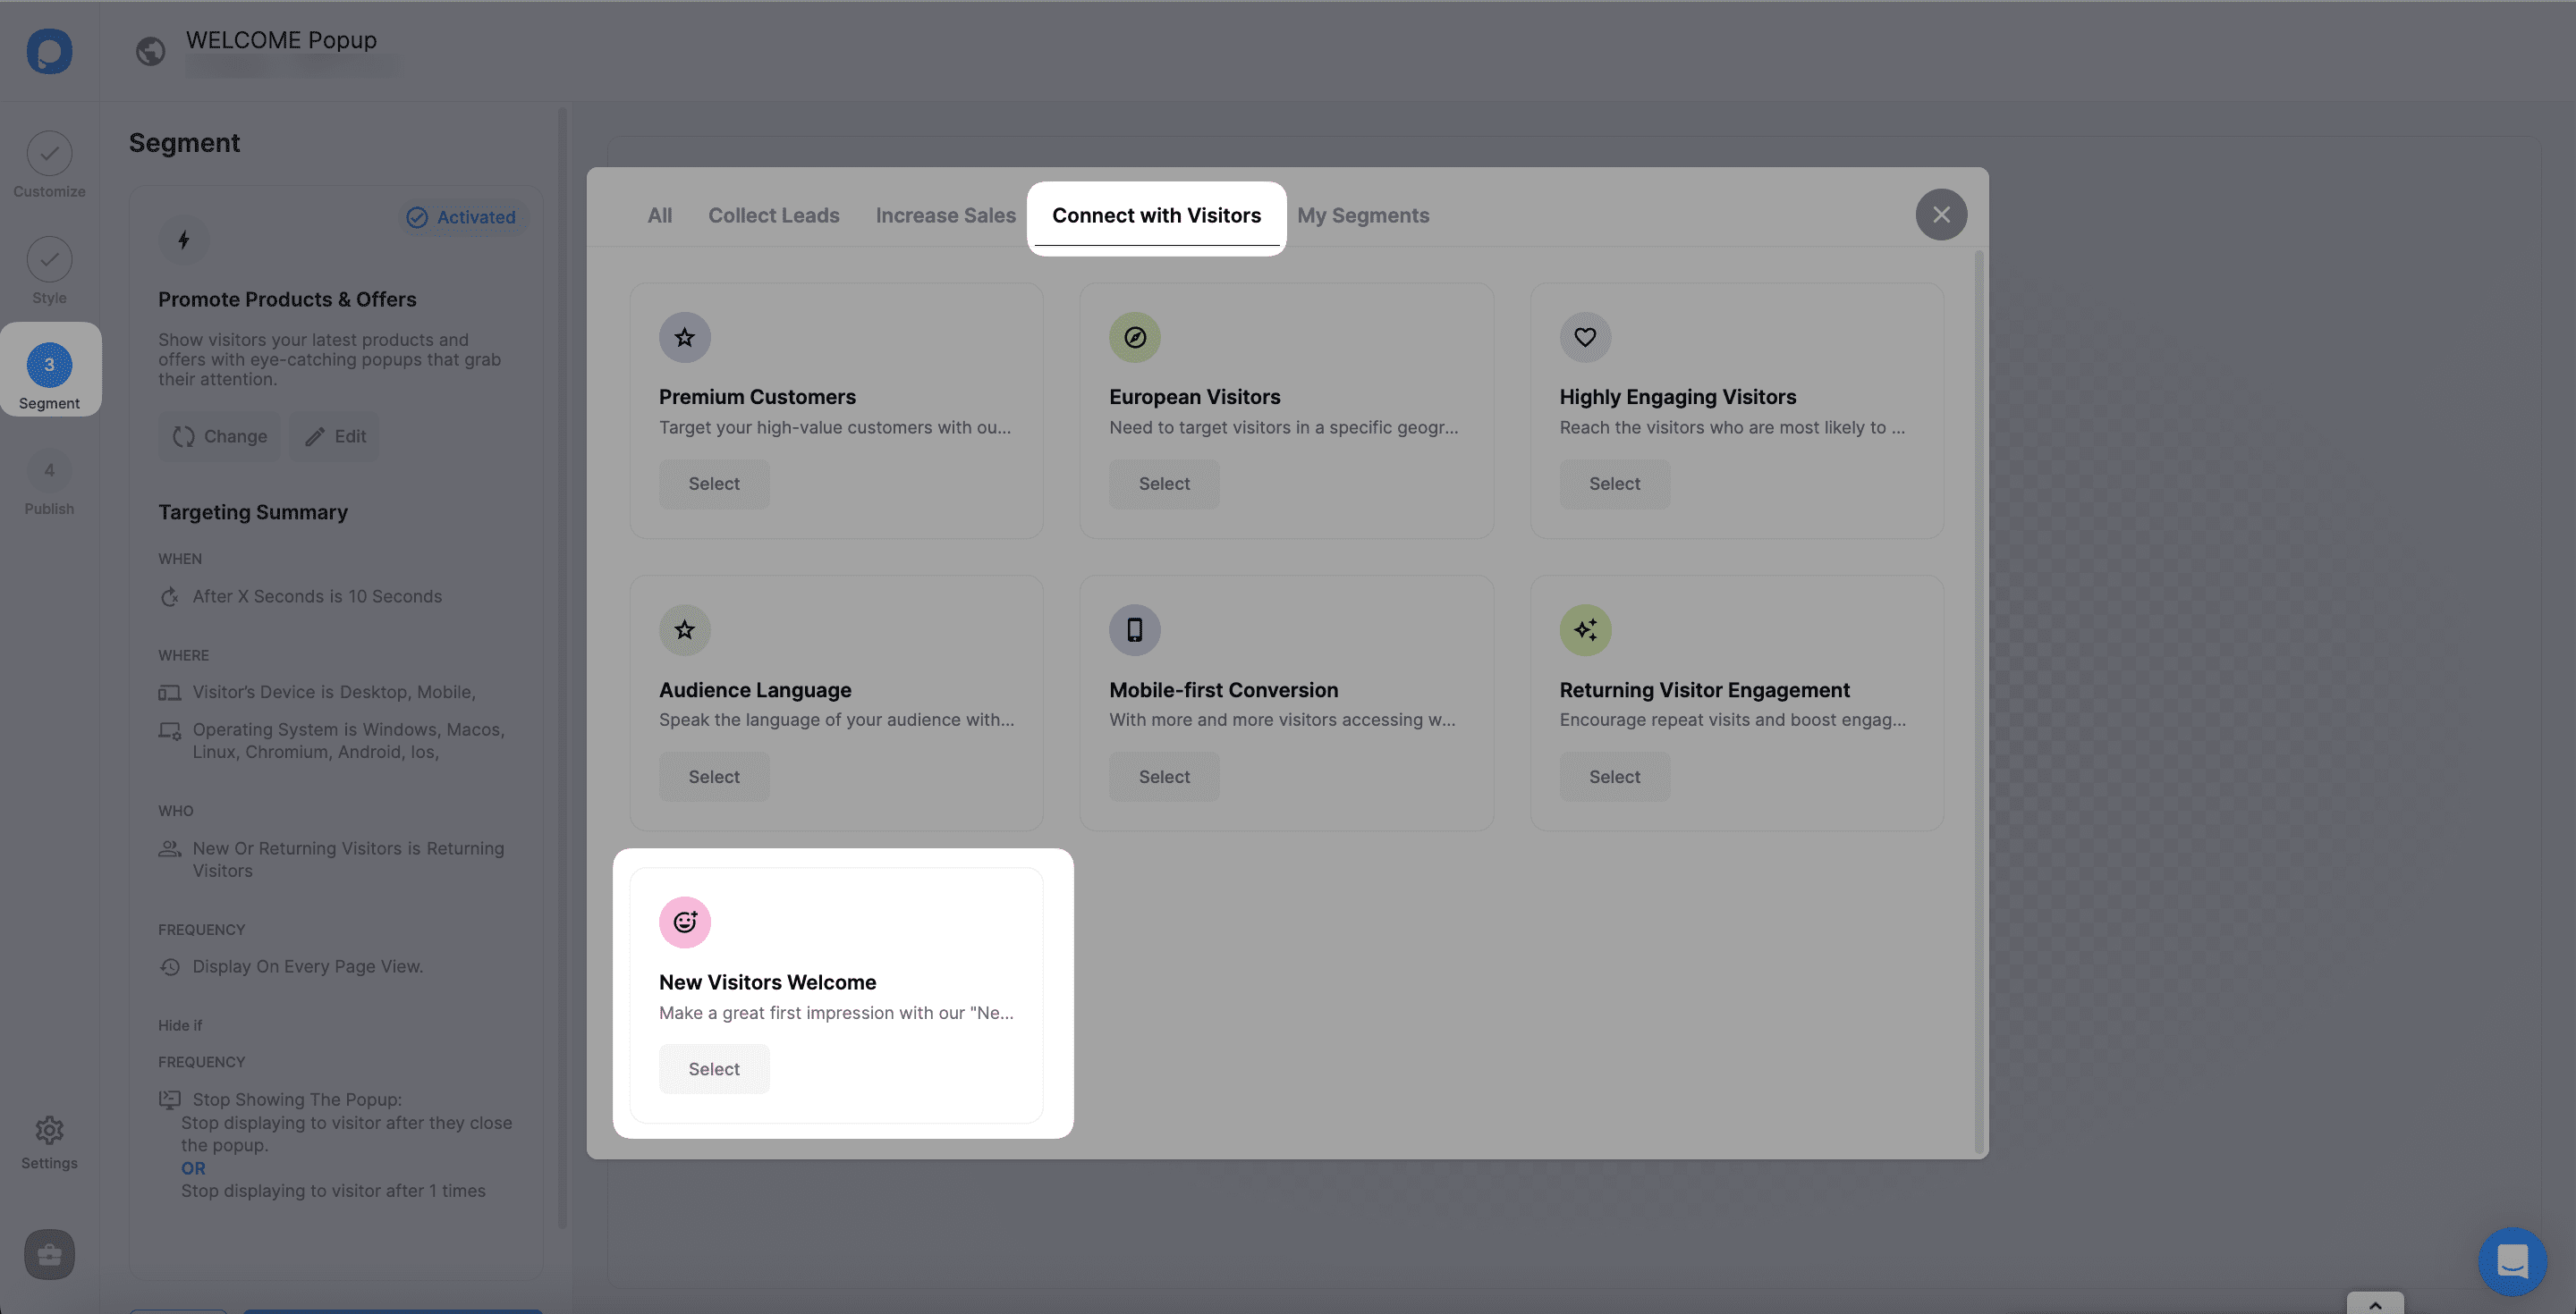Click the After X Seconds timer icon
The width and height of the screenshot is (2576, 1314).
tap(170, 596)
